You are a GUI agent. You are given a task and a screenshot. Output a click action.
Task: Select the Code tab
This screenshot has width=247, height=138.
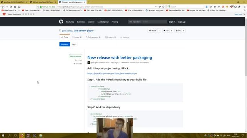tap(64, 37)
